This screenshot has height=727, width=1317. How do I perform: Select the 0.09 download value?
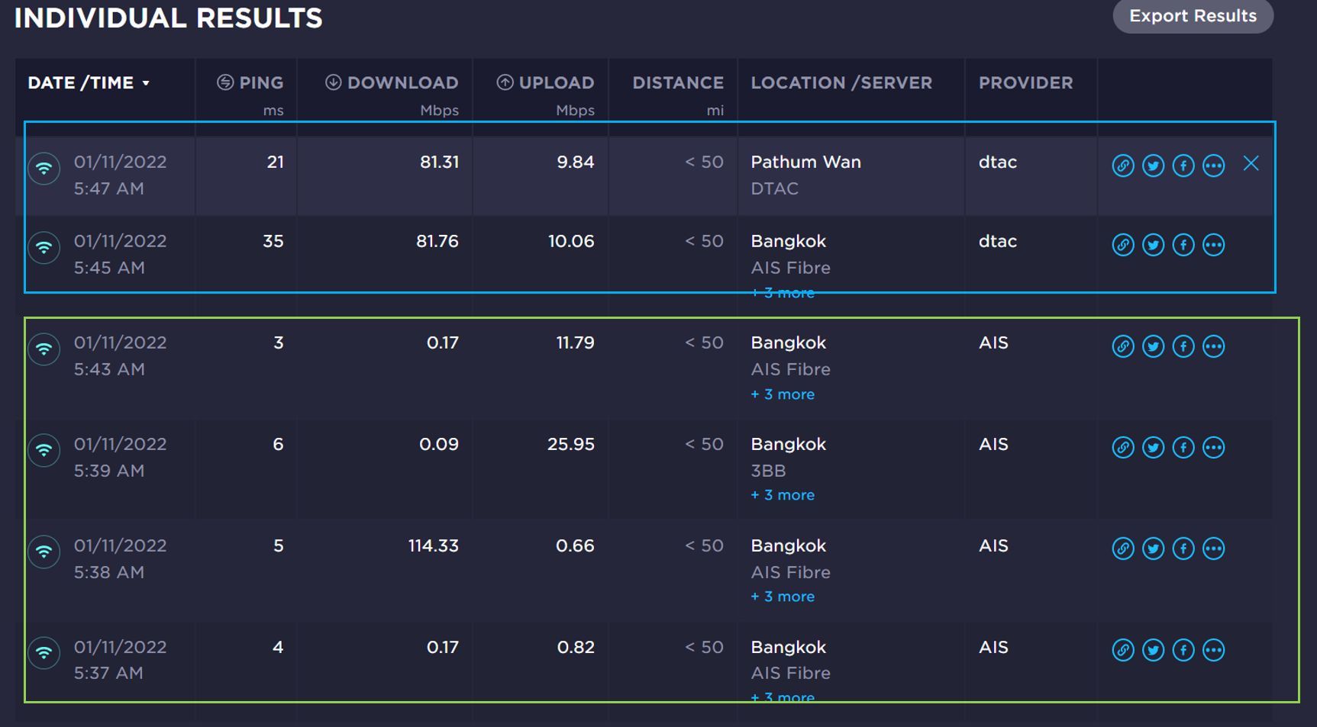point(439,444)
